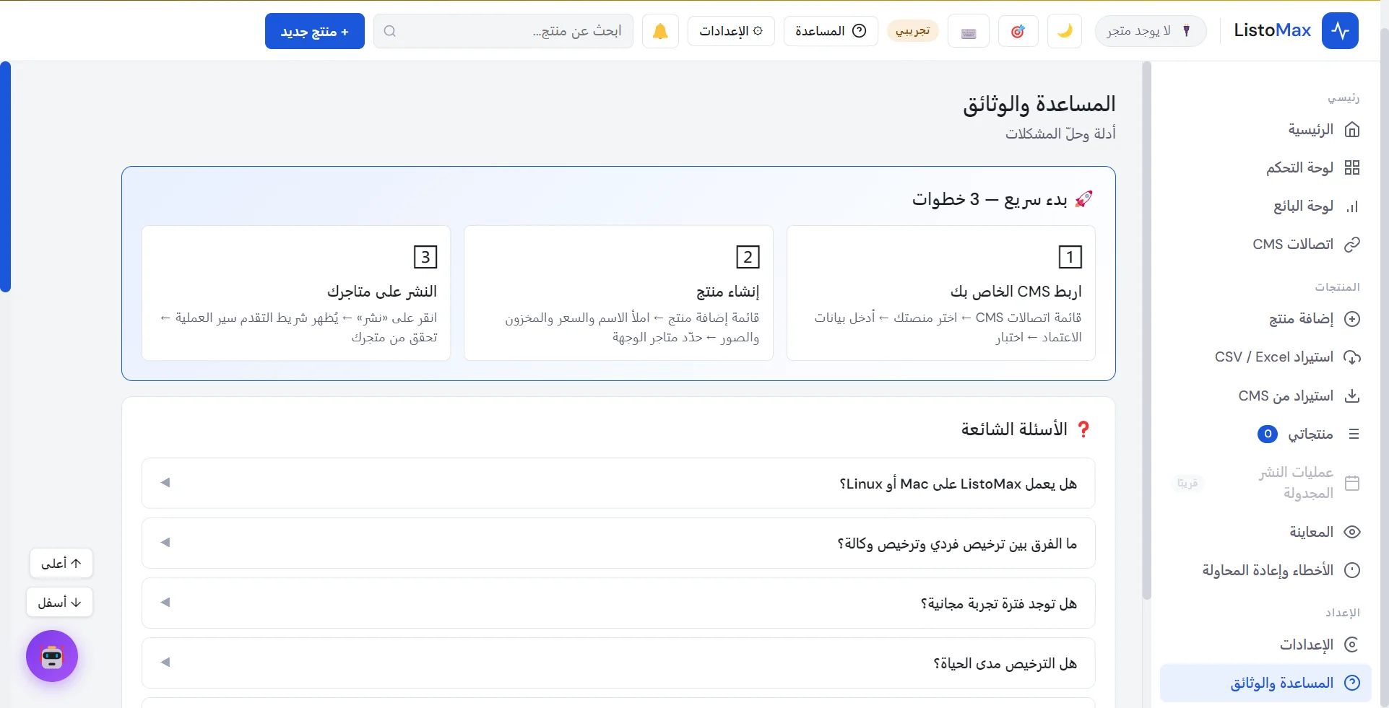
Task: Click quick start card إنشاء منتج
Action: (618, 293)
